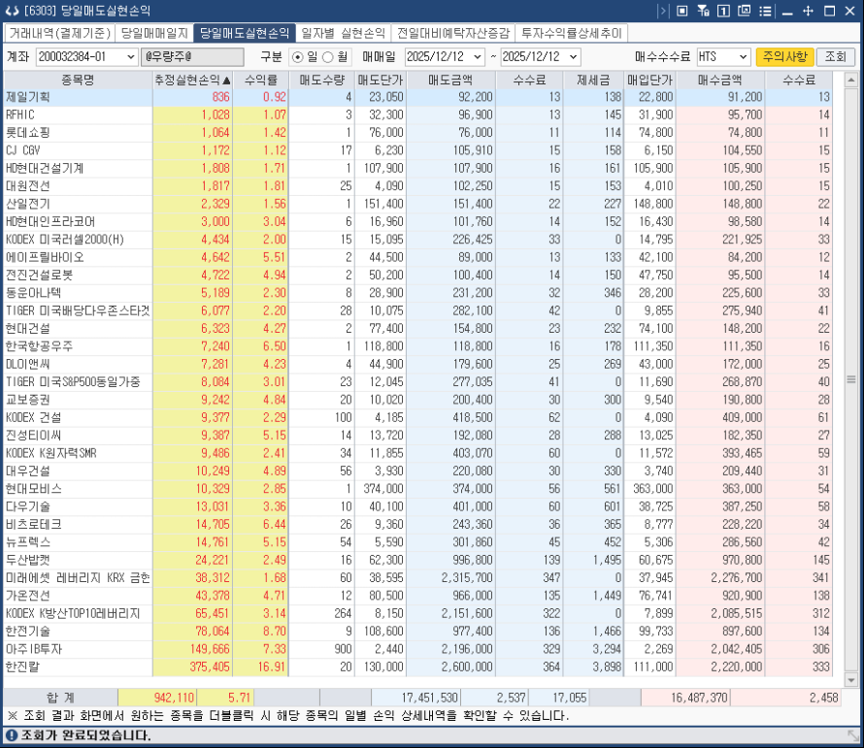Screen dimensions: 864x748
Task: Click the move window crosshair icon
Action: 808,12
